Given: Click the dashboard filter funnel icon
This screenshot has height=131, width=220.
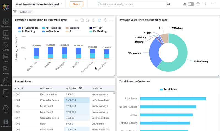Looking at the screenshot, I should (x=15, y=12).
